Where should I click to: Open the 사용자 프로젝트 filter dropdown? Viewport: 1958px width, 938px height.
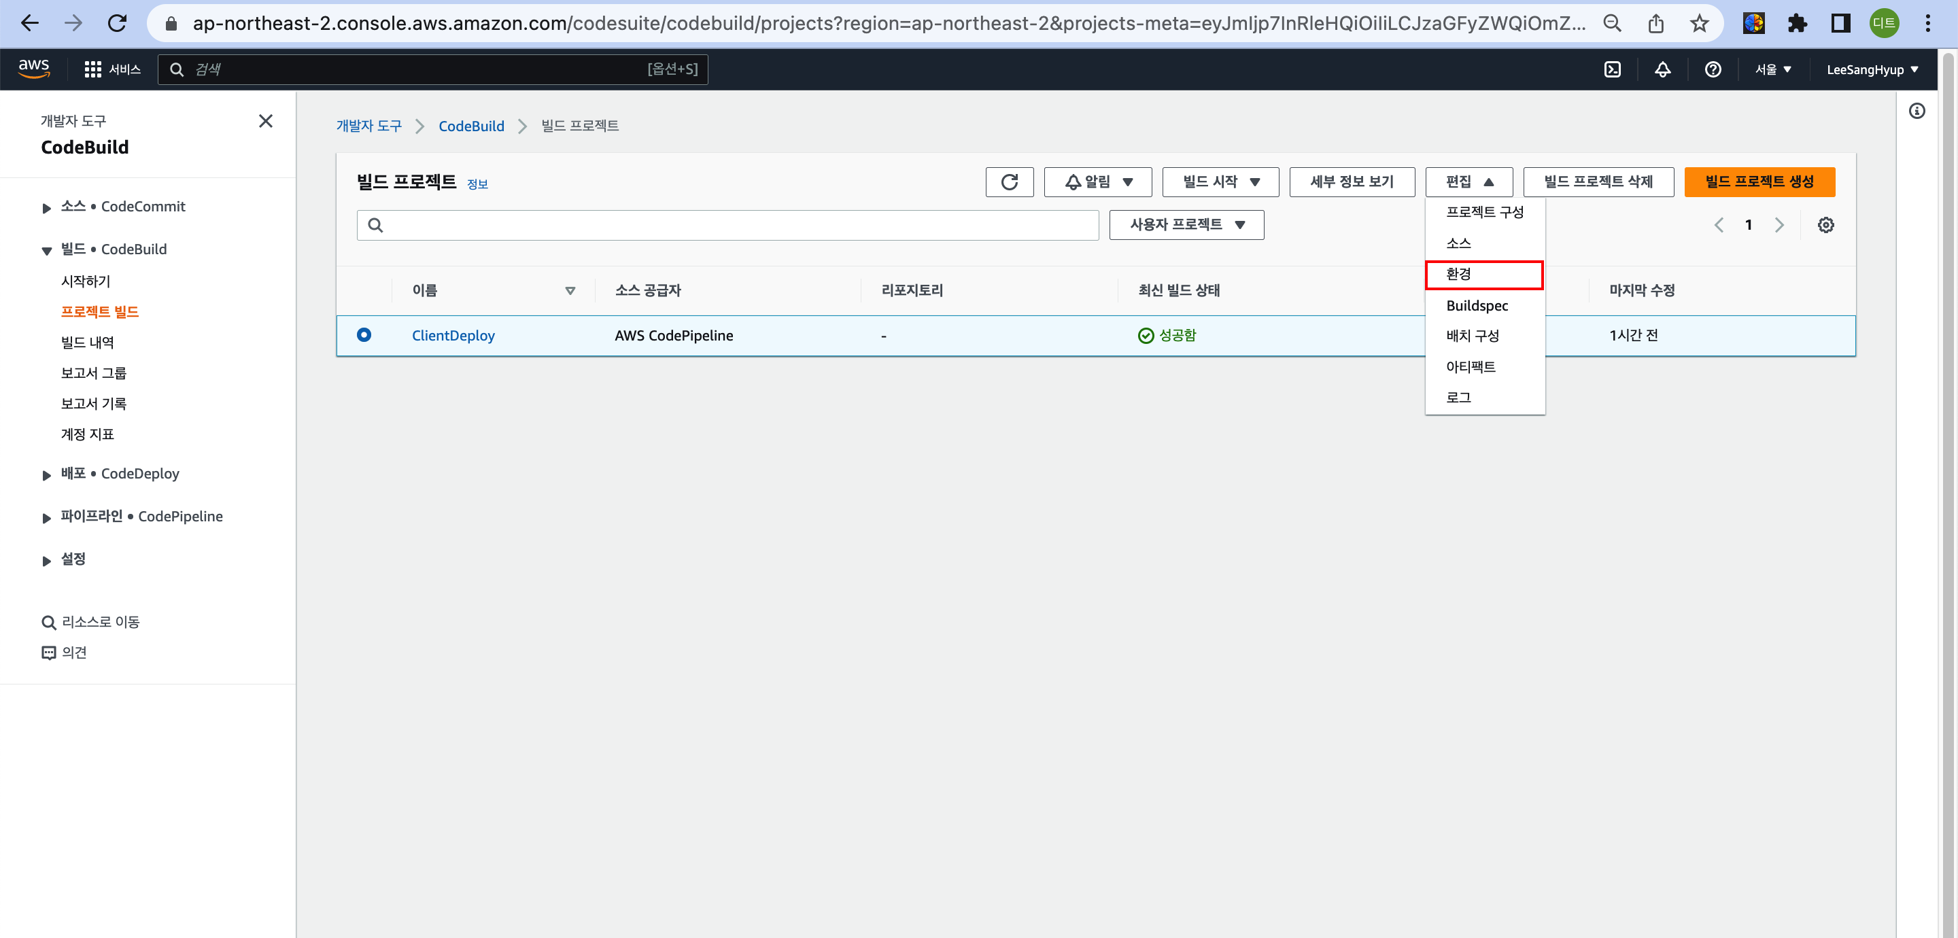pos(1186,225)
